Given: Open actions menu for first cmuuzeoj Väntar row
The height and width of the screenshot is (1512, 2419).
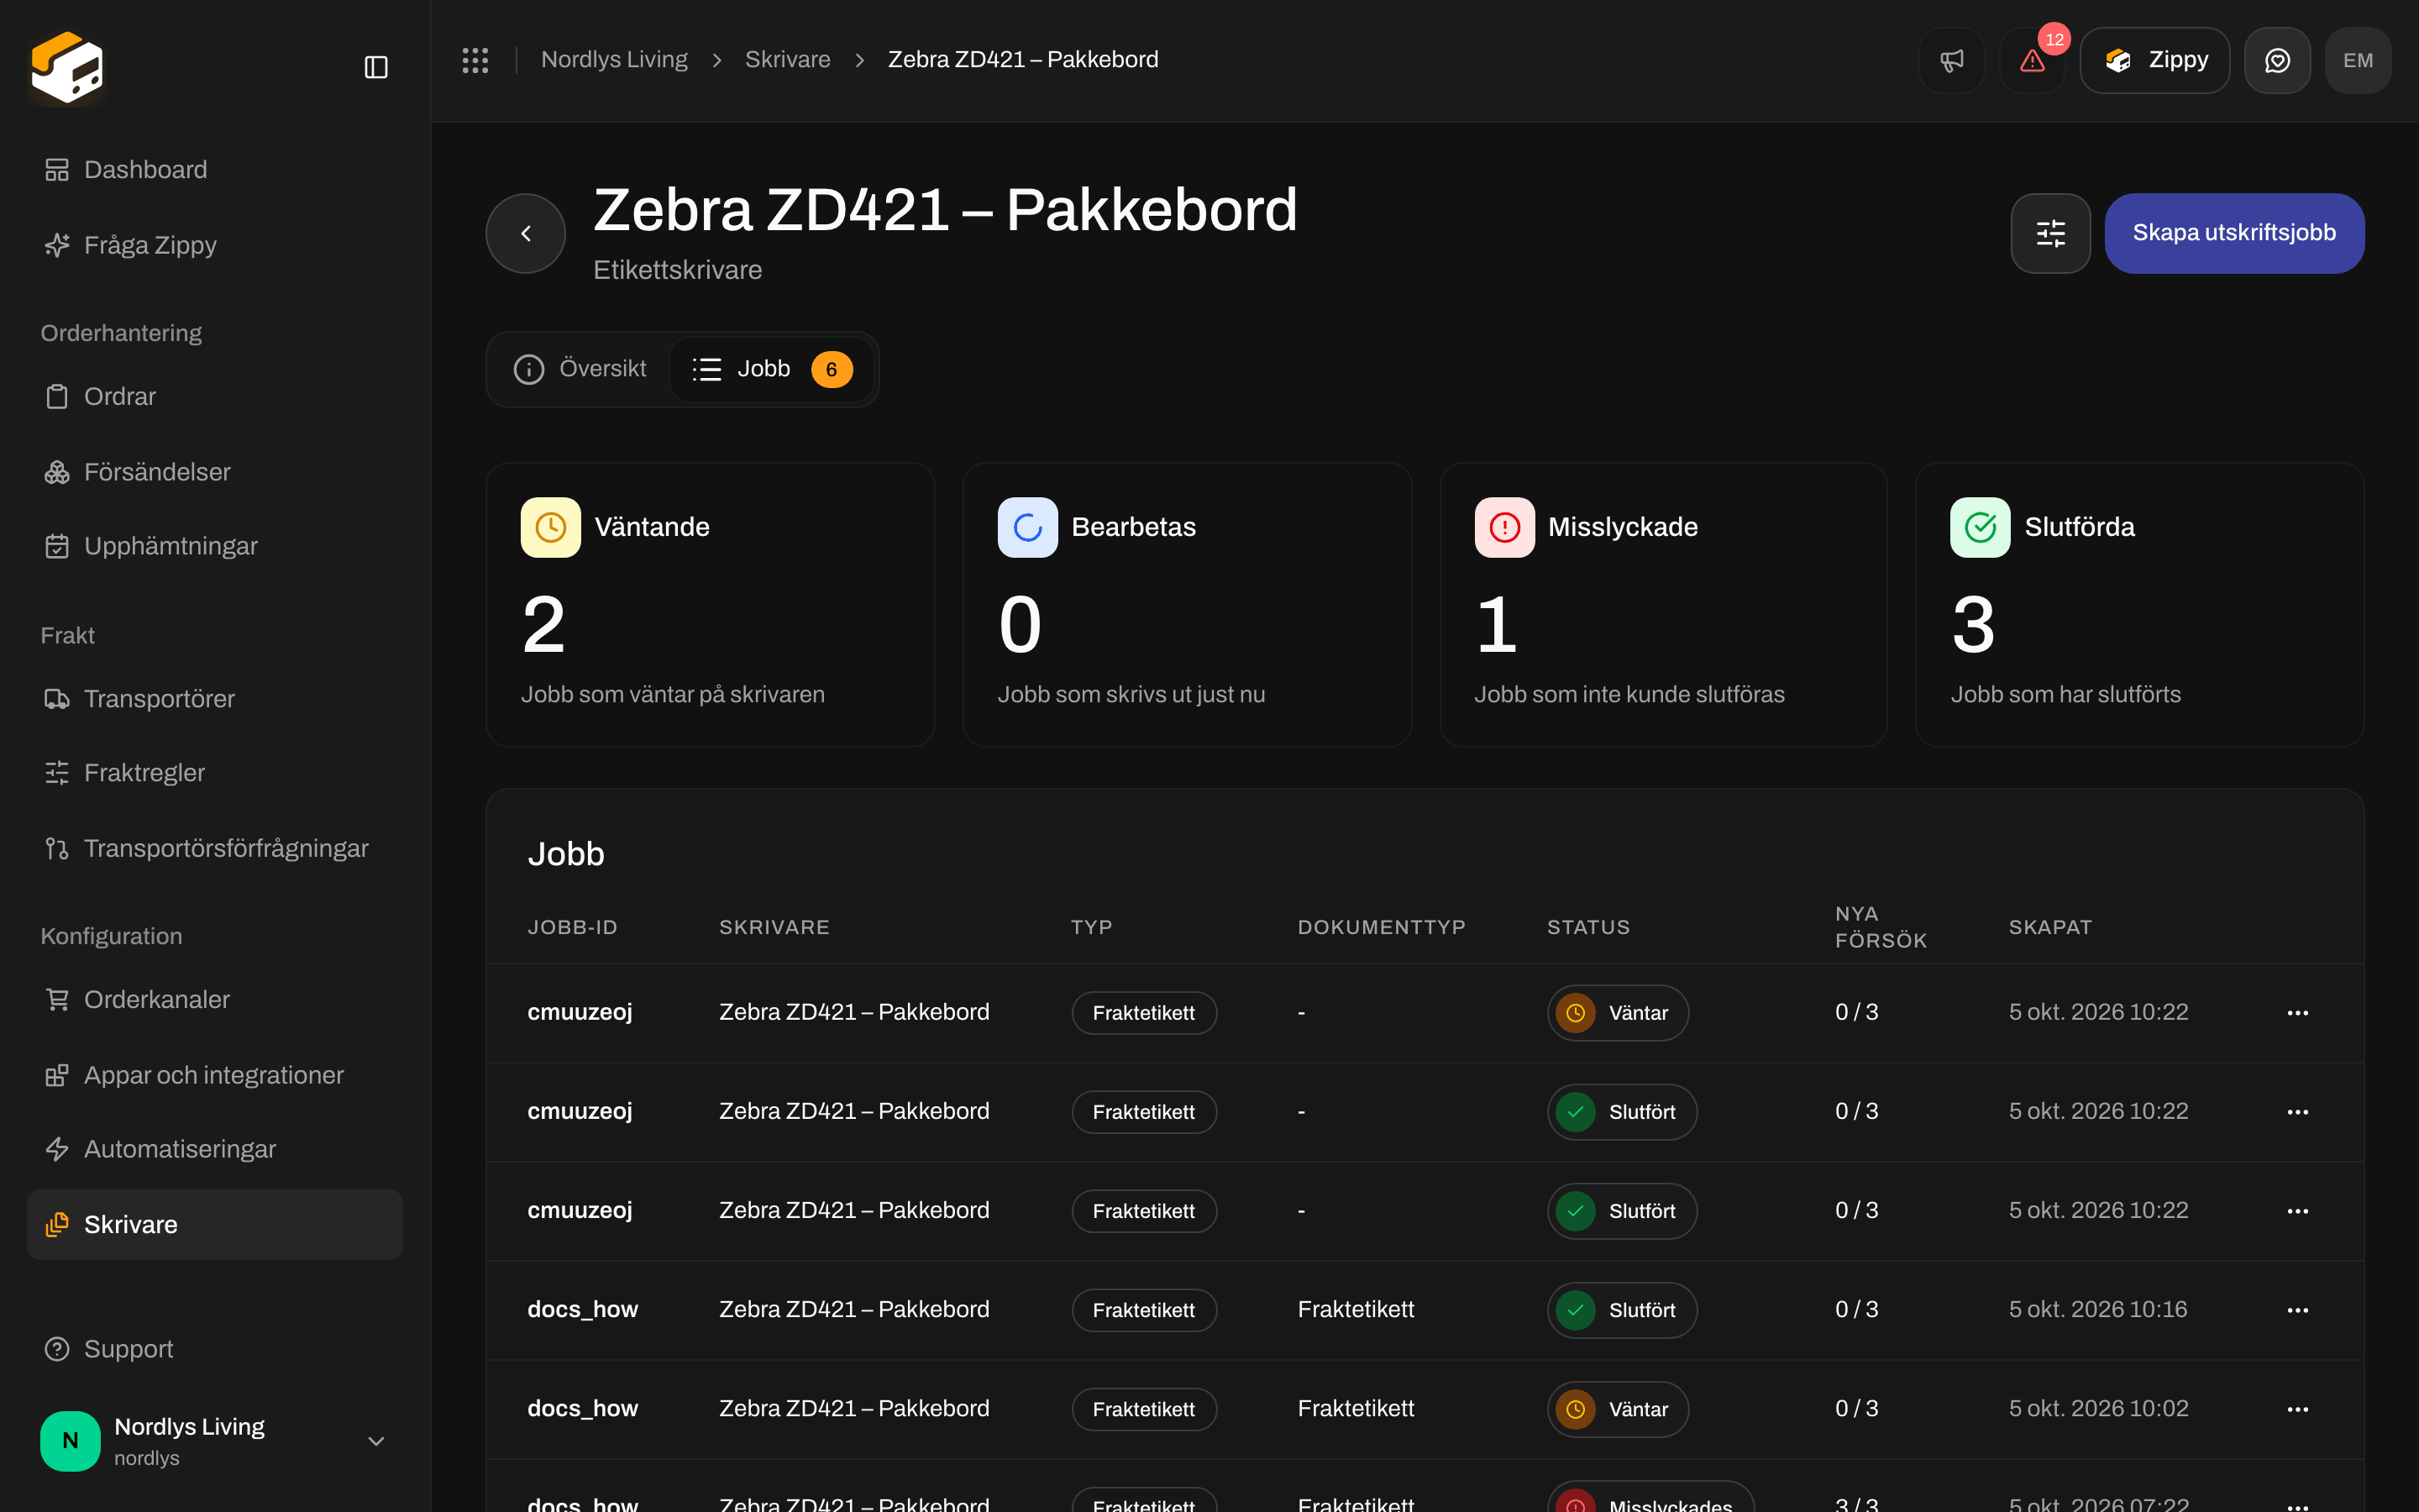Looking at the screenshot, I should (x=2297, y=1013).
